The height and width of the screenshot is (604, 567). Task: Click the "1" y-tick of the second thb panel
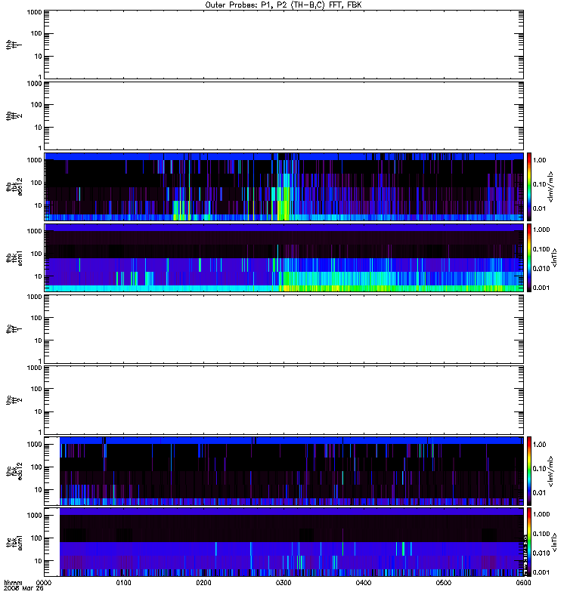pyautogui.click(x=40, y=147)
